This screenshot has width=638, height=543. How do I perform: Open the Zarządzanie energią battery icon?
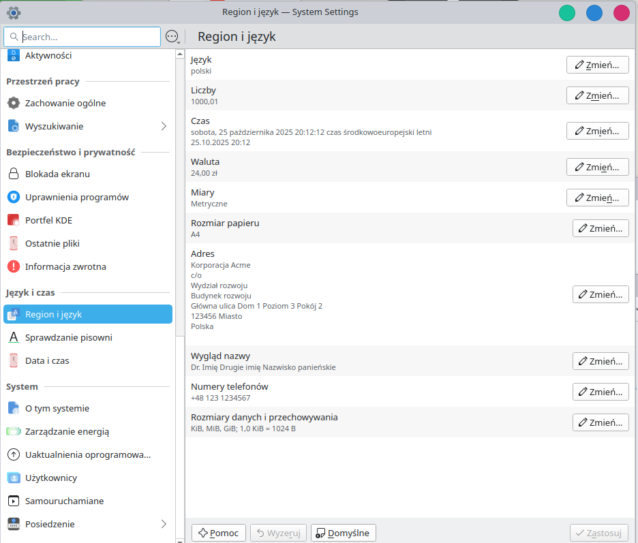click(13, 431)
